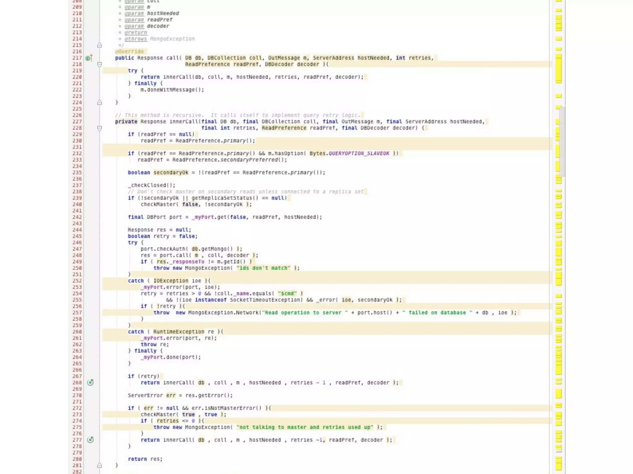Collapse the call method body at line 218
633x474 pixels.
[100, 64]
